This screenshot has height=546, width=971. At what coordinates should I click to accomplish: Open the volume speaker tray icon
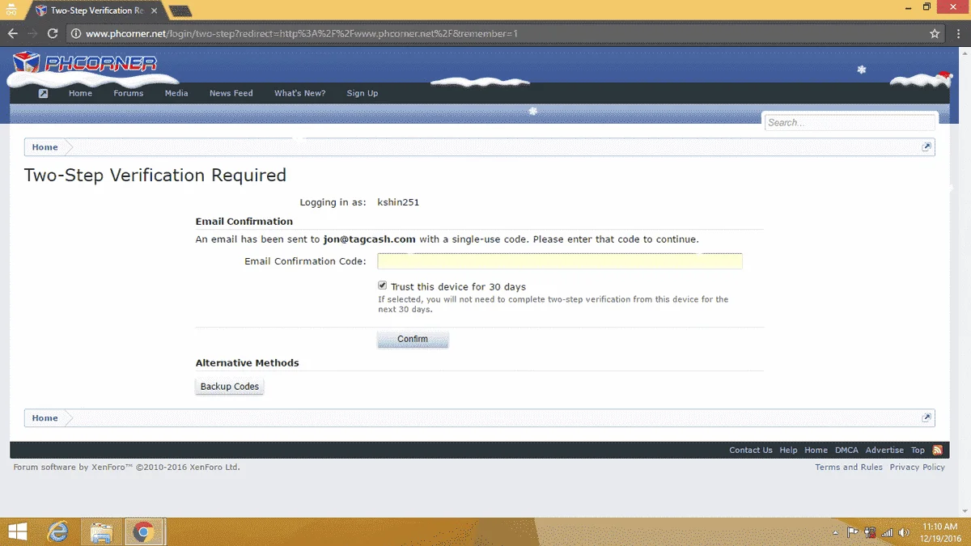[x=904, y=532]
